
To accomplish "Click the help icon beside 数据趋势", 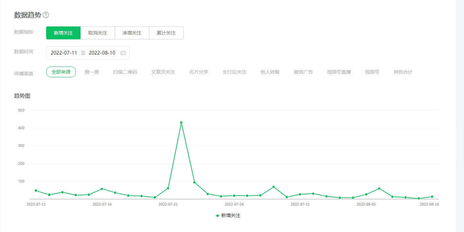I will (46, 15).
